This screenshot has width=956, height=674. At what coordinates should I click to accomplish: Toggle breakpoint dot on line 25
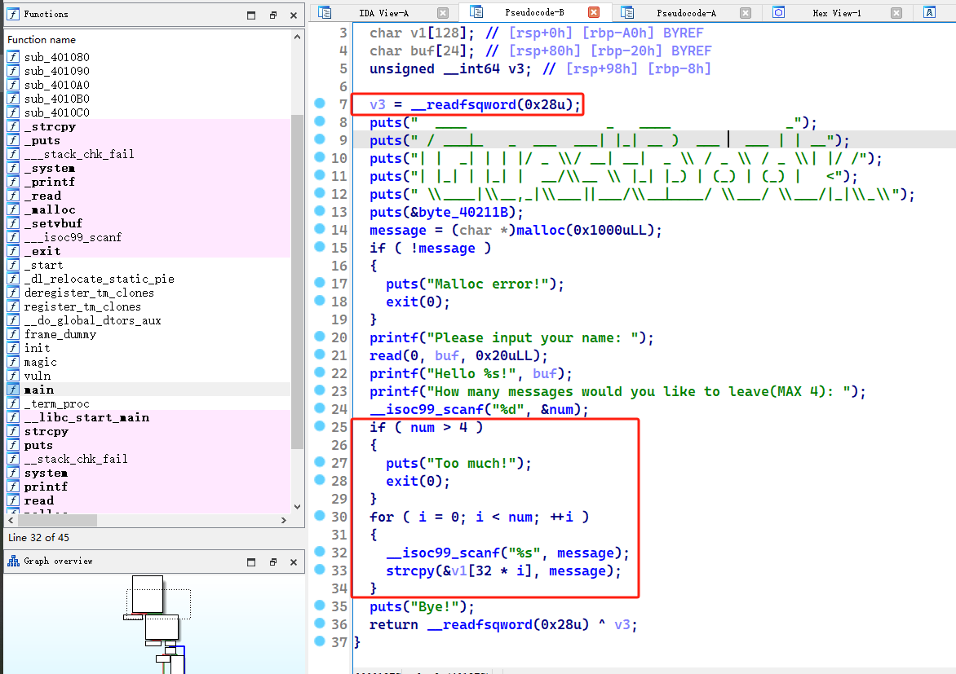tap(321, 426)
